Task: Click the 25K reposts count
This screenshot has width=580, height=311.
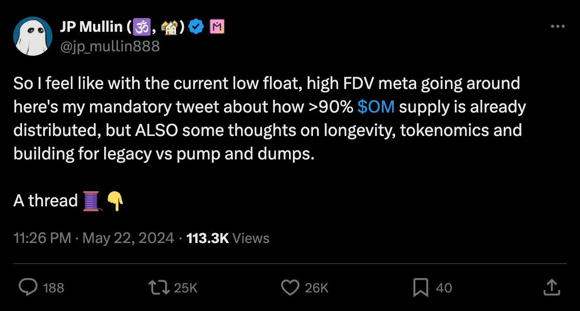Action: tap(186, 288)
